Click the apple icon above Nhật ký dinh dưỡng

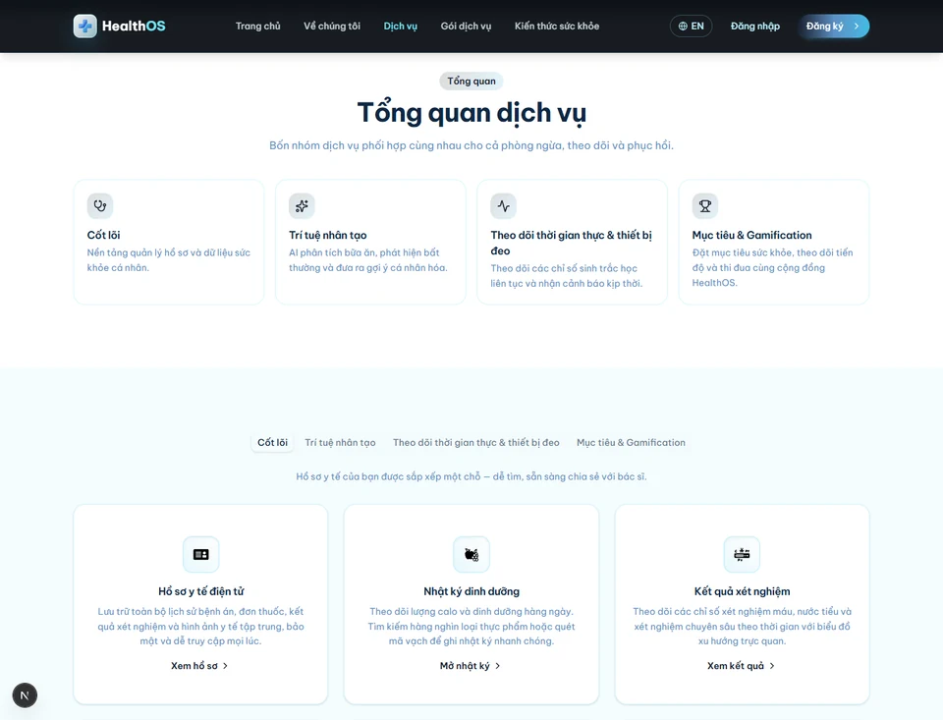(x=471, y=554)
